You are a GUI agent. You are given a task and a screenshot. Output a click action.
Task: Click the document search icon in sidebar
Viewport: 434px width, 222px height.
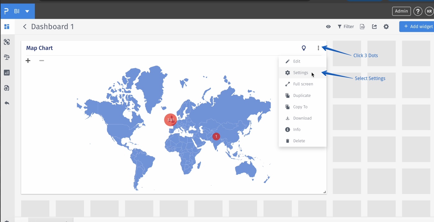tap(7, 88)
